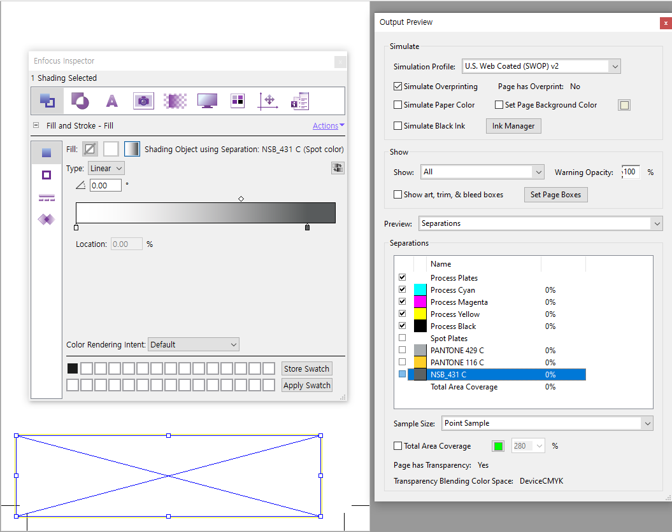Open the Sample Size dropdown
This screenshot has height=532, width=672.
pos(547,423)
